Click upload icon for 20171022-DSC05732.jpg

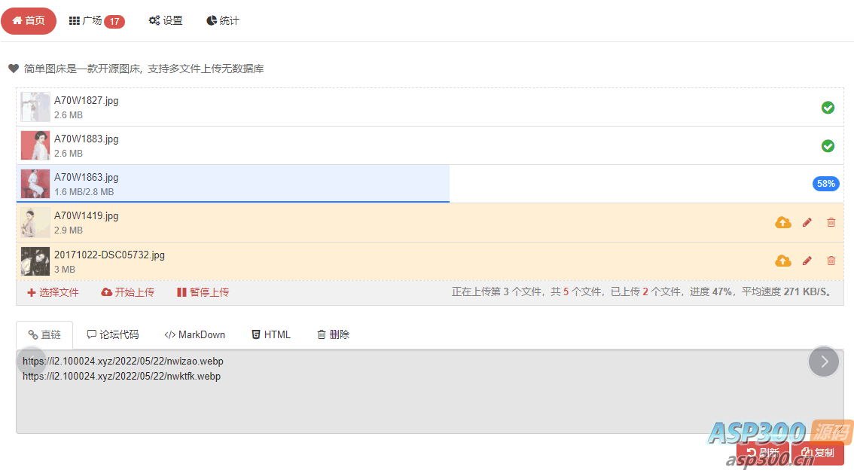click(x=783, y=261)
